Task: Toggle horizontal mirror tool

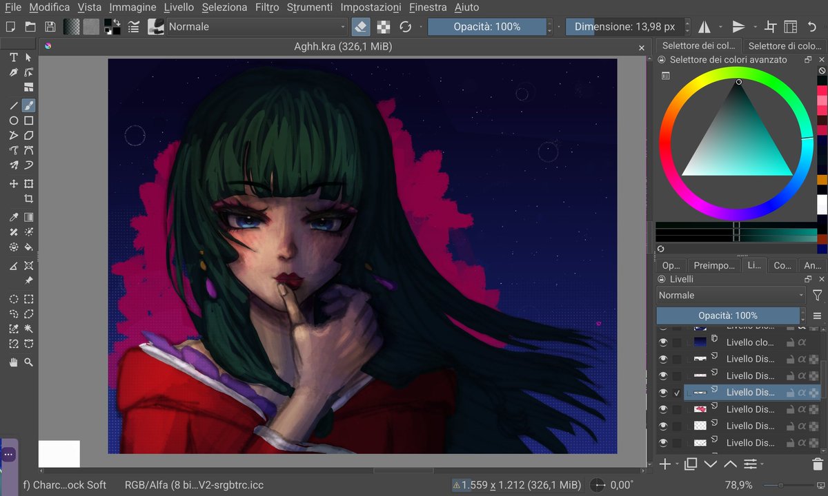Action: pyautogui.click(x=704, y=27)
